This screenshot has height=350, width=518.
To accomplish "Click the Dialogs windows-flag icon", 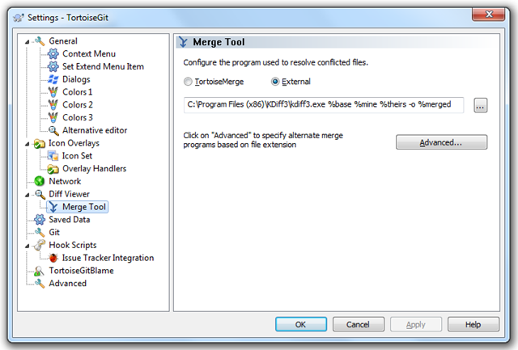I will coord(53,79).
